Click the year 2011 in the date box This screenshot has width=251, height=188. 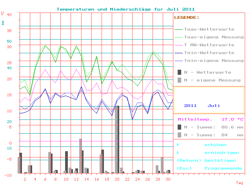click(190, 105)
